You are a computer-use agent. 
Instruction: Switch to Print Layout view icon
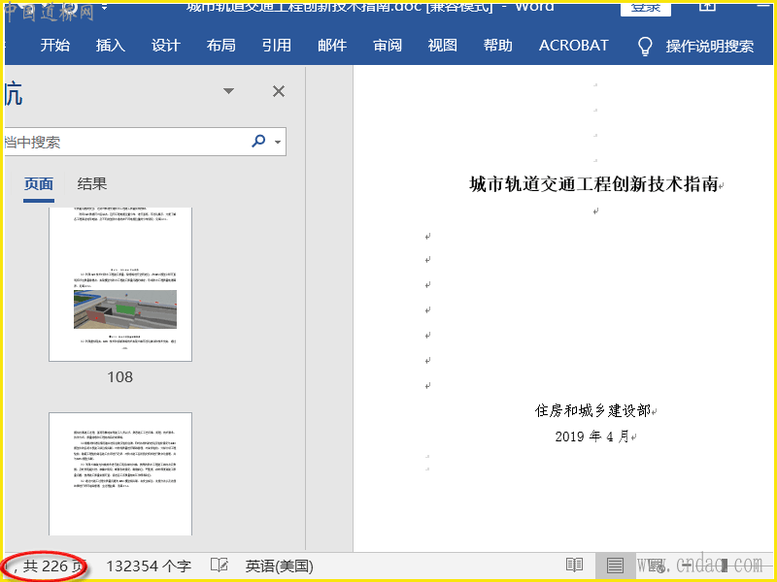tap(616, 566)
